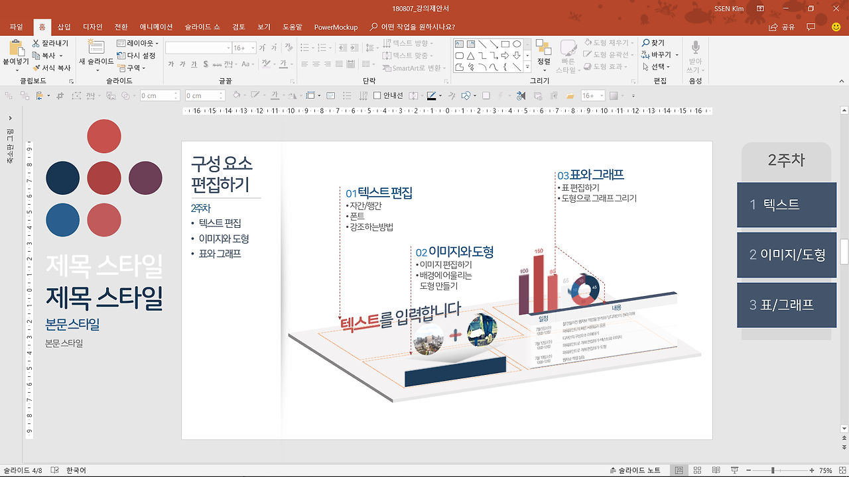Toggle strikethrough text formatting
The image size is (849, 477).
pyautogui.click(x=217, y=64)
